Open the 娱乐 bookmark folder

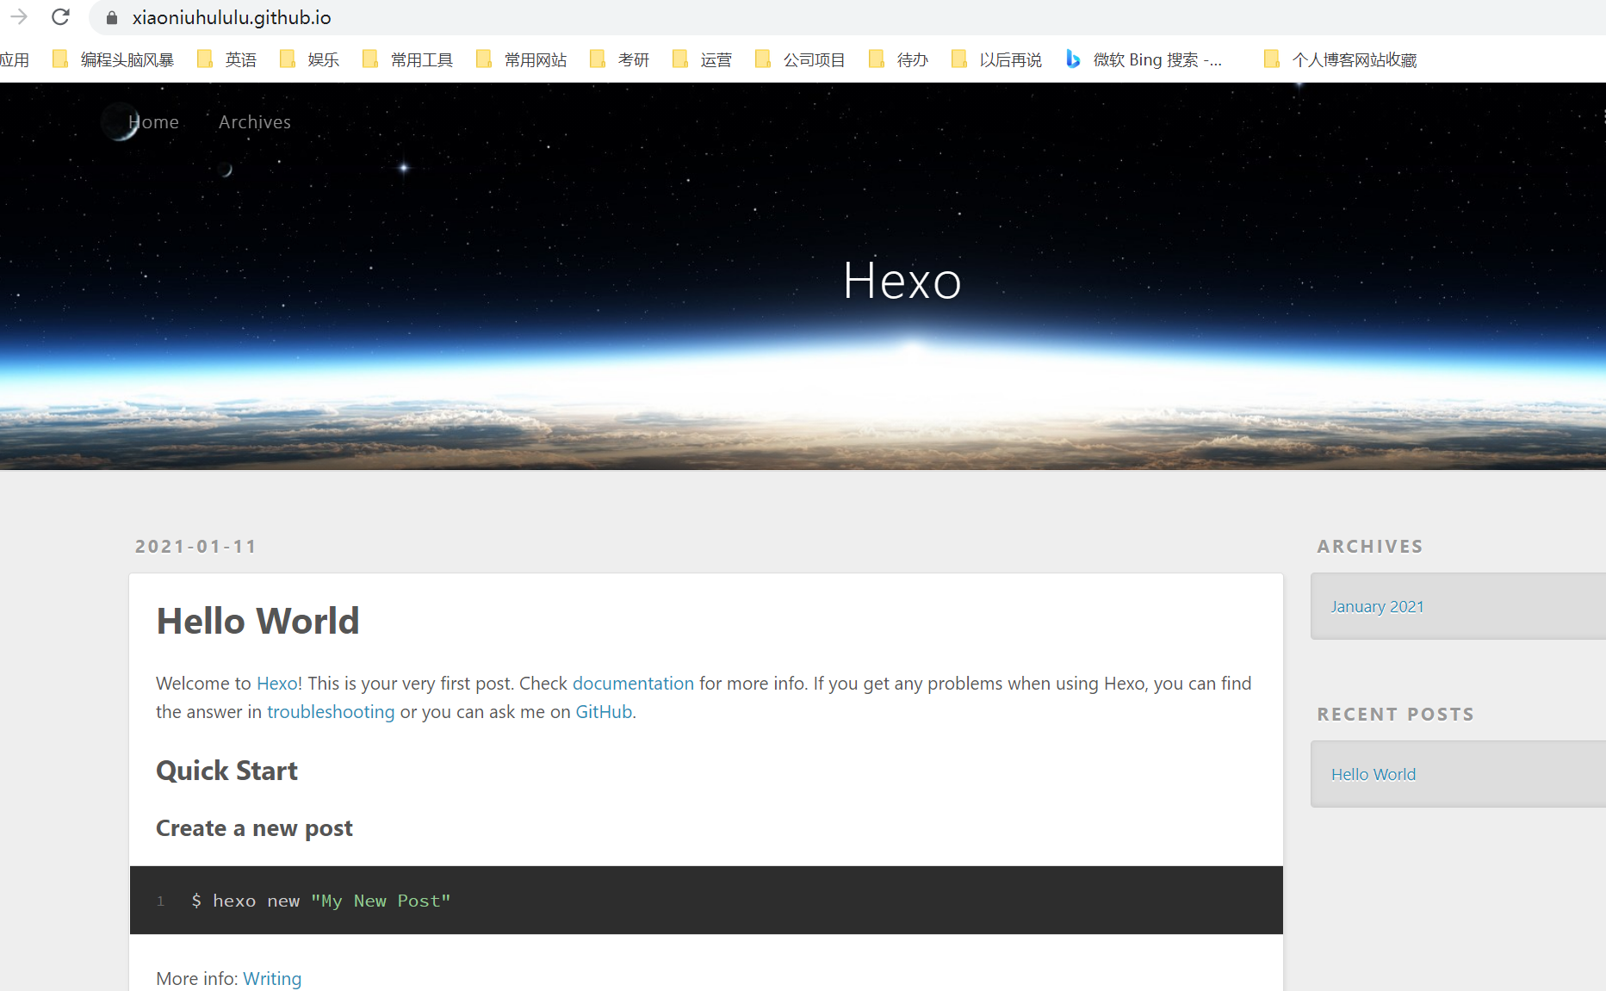(x=310, y=59)
